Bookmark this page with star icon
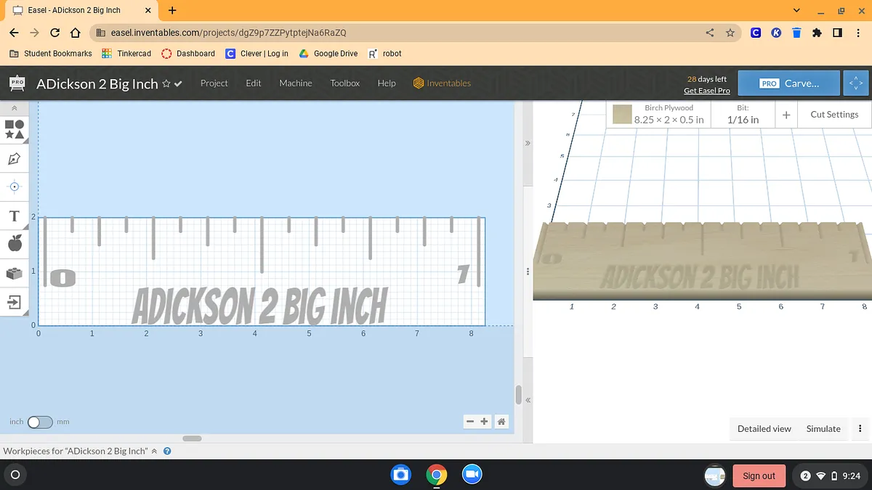The image size is (872, 490). tap(730, 33)
